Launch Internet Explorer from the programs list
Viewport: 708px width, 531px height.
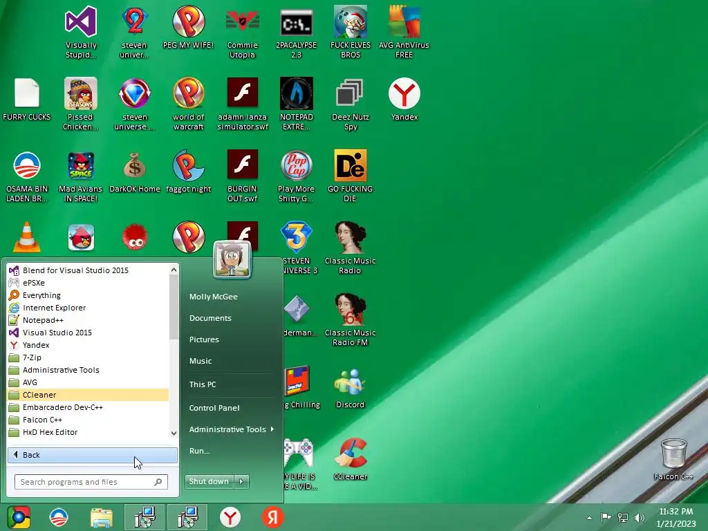tap(88, 308)
